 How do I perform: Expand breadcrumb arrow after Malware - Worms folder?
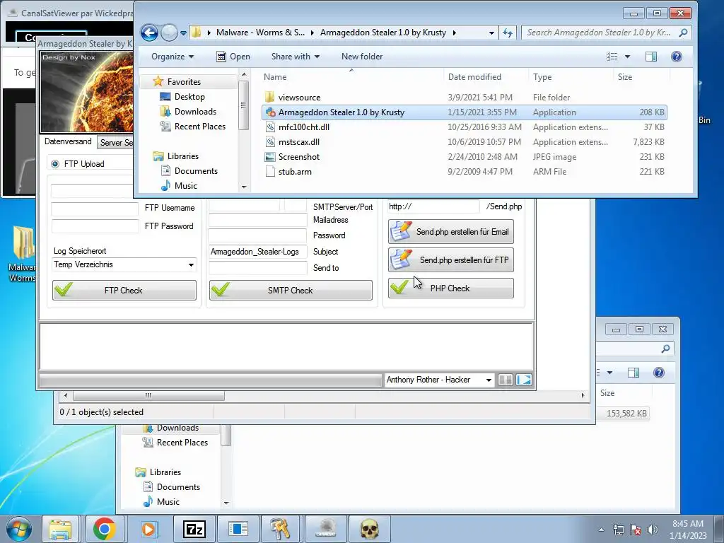[312, 33]
